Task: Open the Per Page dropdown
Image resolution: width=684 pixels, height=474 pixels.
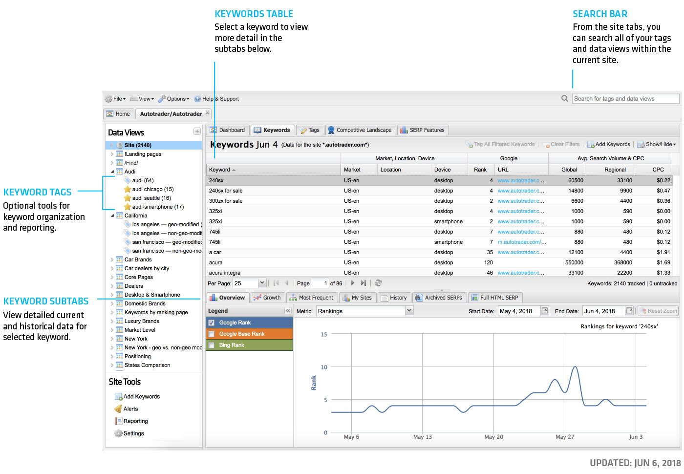Action: (262, 282)
